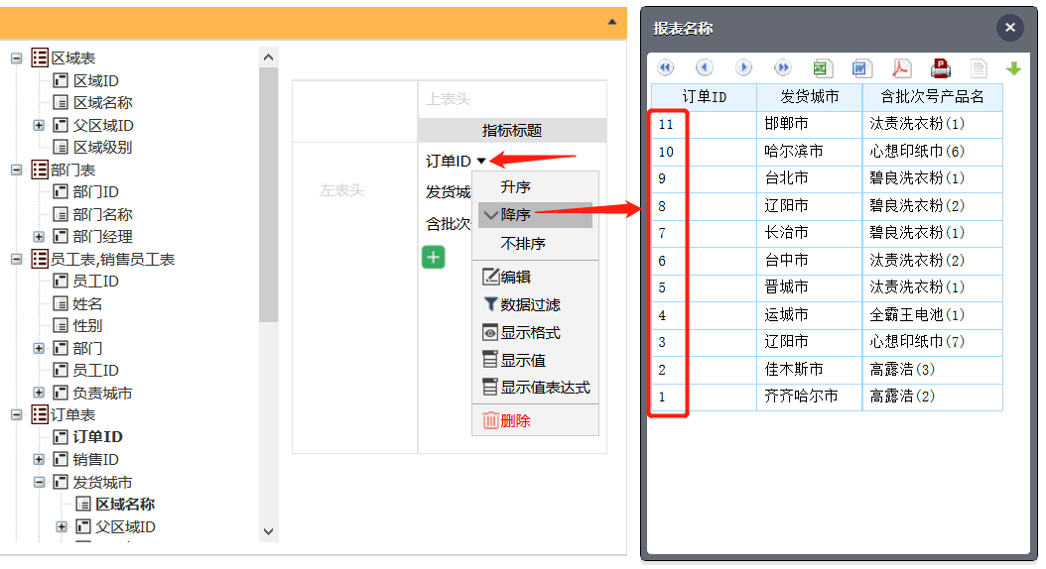Viewport: 1046px width, 569px height.
Task: Expand the 父区域ID node under 区域表
Action: pyautogui.click(x=39, y=125)
